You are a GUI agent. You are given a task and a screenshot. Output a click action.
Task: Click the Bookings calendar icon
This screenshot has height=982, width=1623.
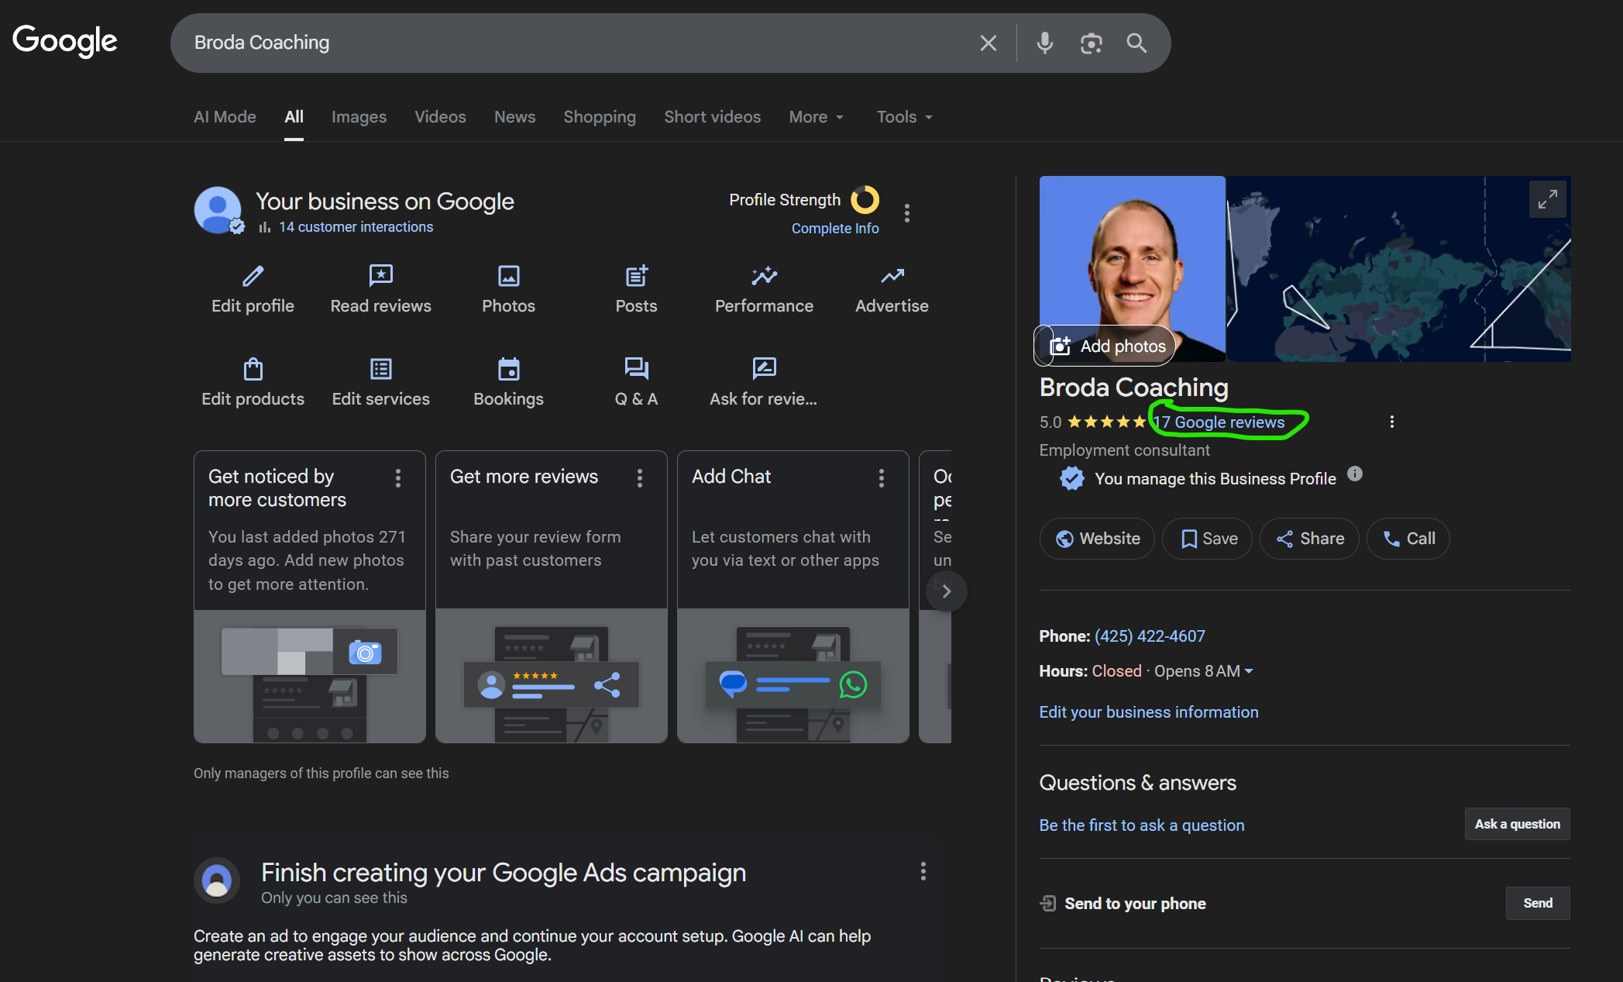pyautogui.click(x=508, y=369)
